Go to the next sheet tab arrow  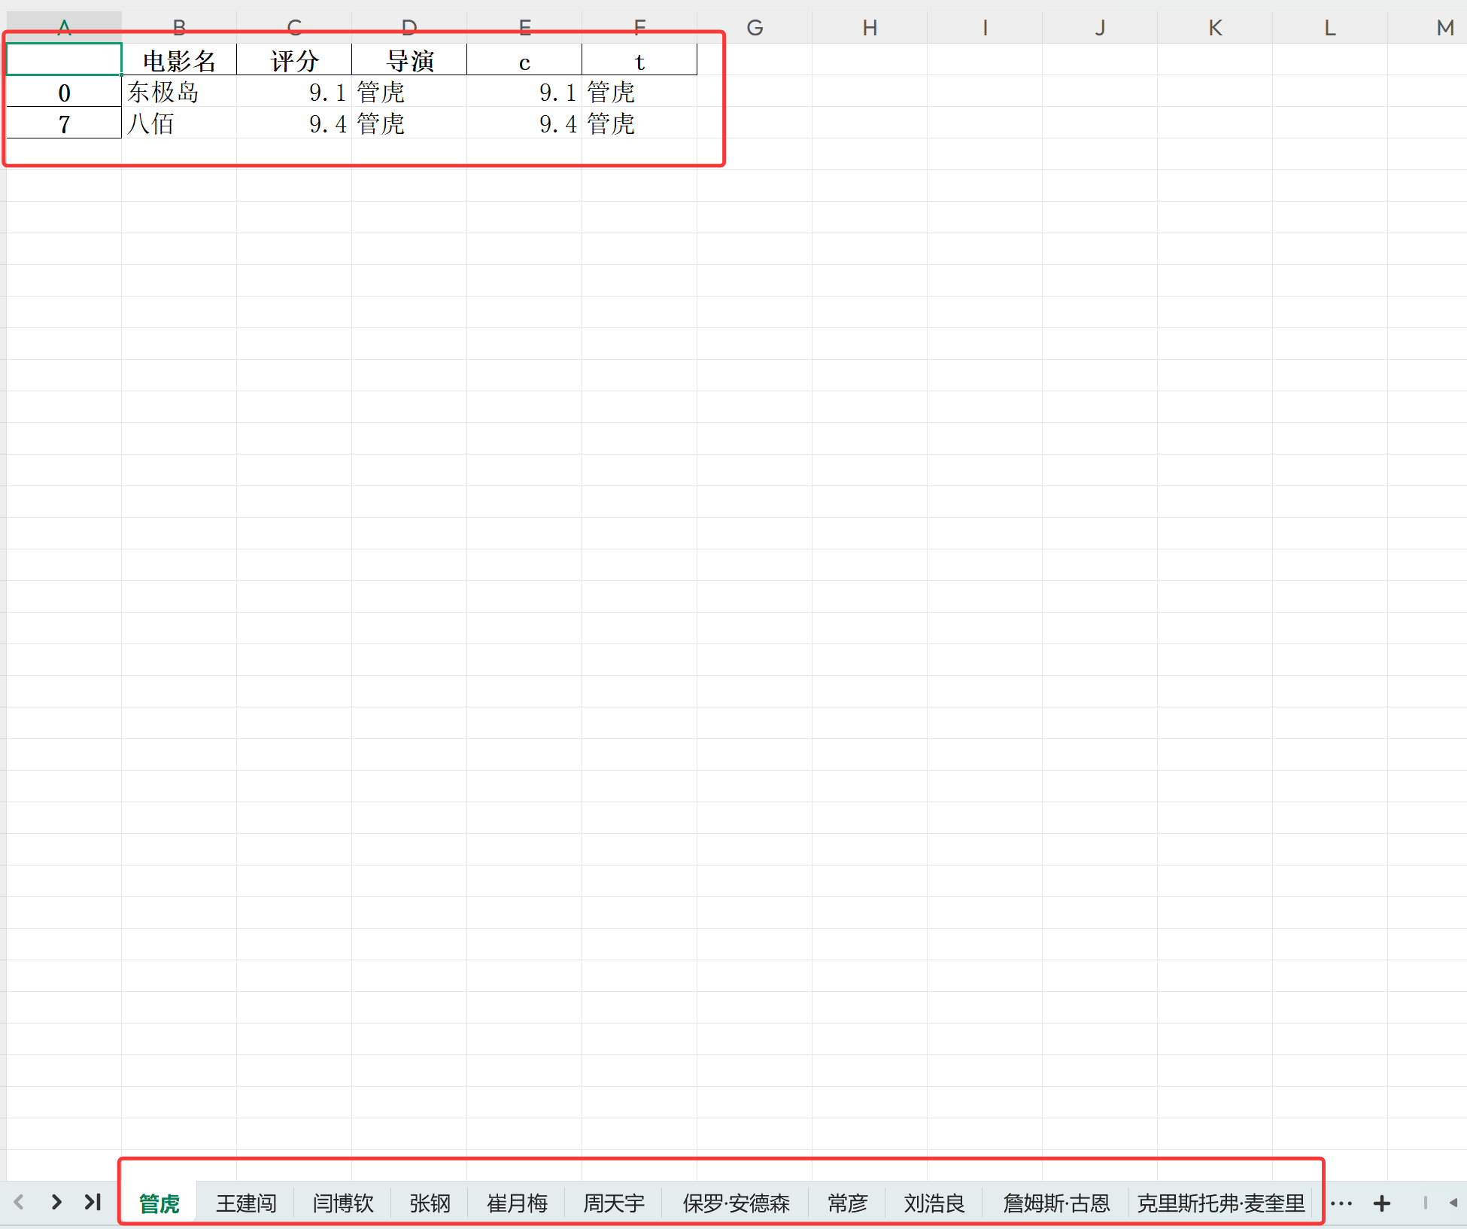[x=56, y=1202]
